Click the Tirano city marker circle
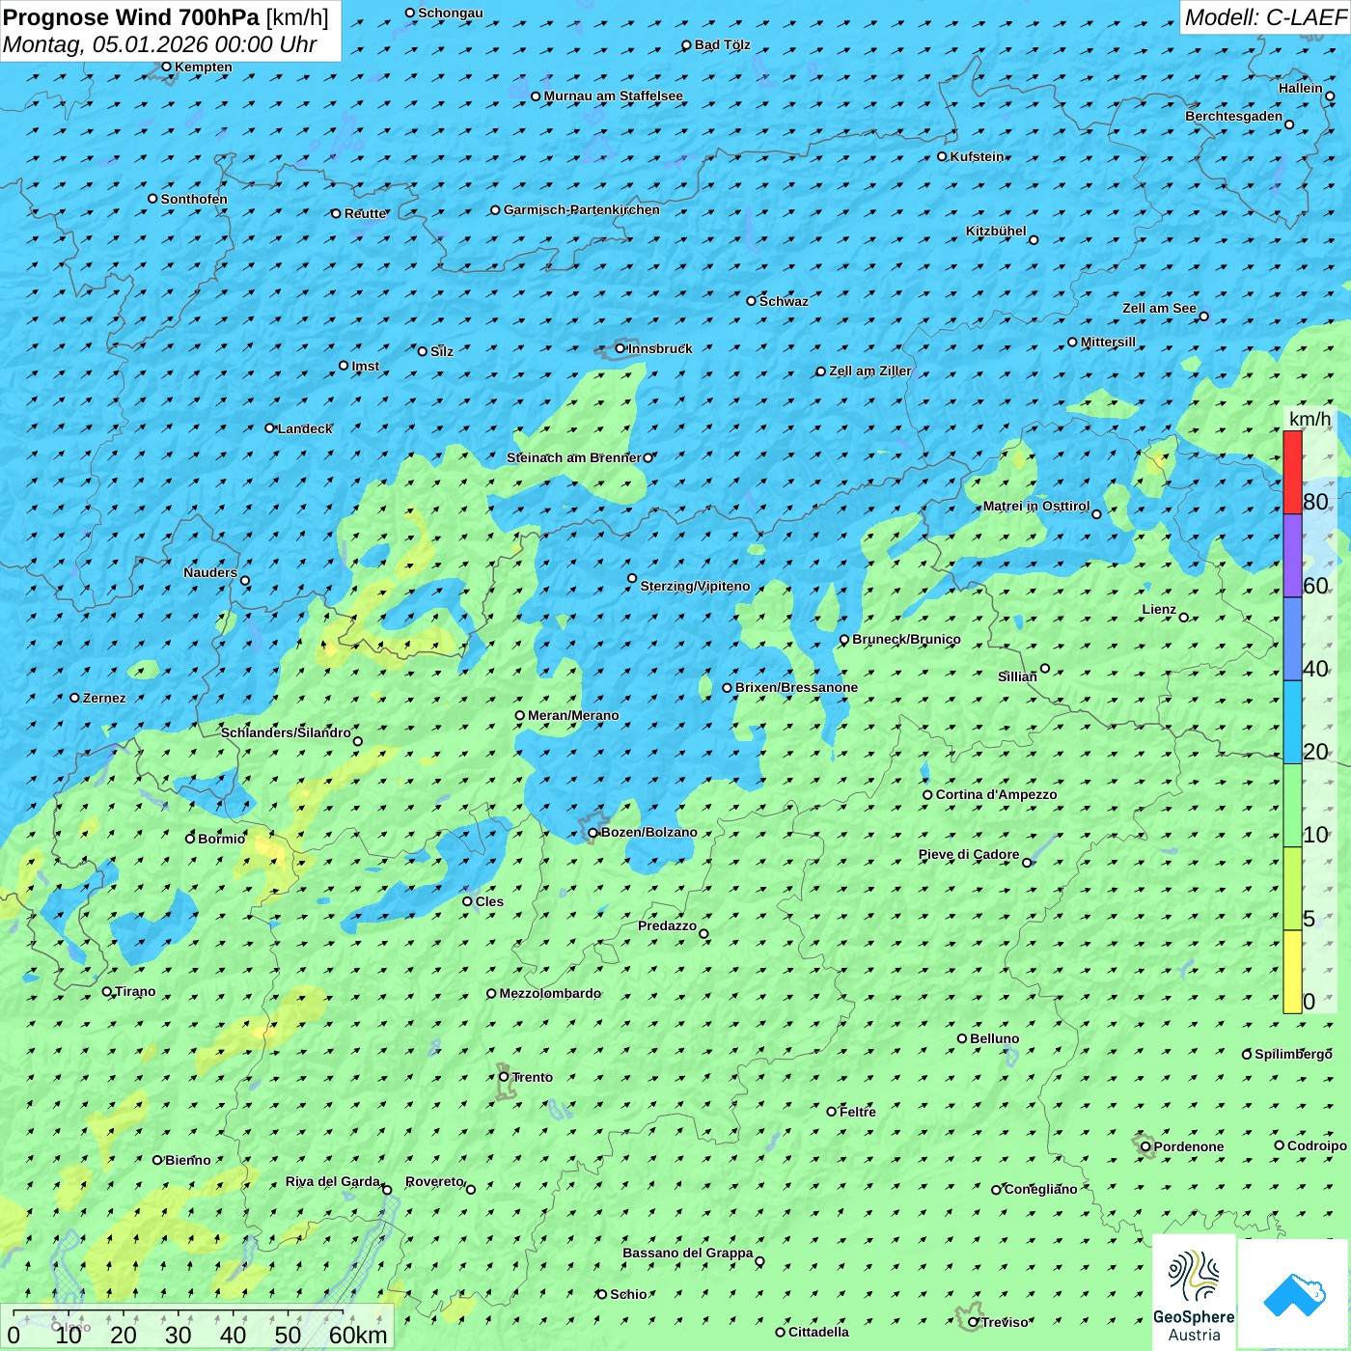The image size is (1351, 1351). click(107, 991)
